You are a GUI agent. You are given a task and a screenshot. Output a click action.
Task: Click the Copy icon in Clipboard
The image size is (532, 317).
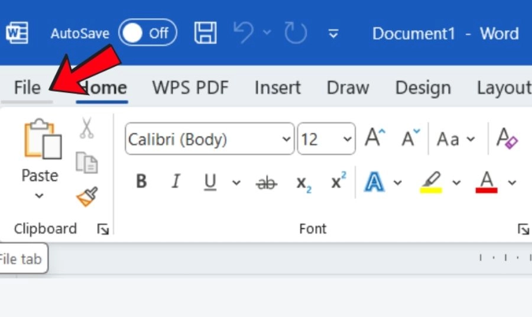(x=87, y=163)
